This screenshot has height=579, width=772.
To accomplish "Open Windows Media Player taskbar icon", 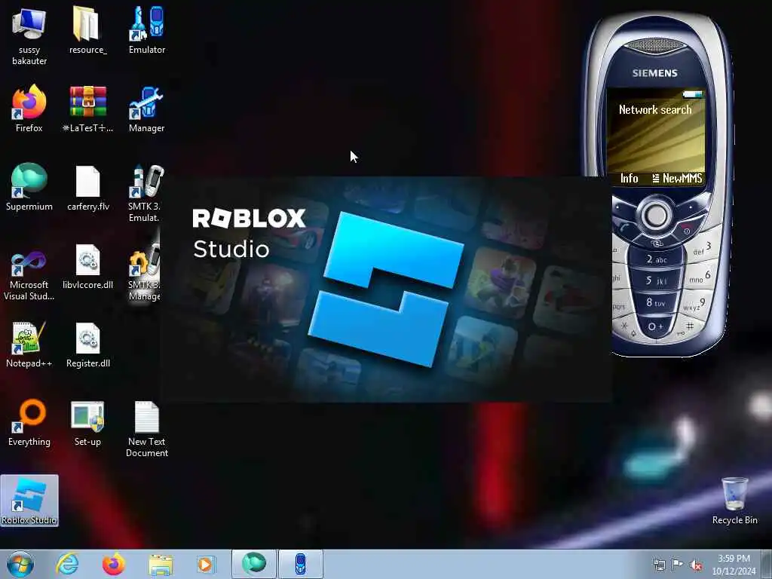I will pyautogui.click(x=205, y=565).
